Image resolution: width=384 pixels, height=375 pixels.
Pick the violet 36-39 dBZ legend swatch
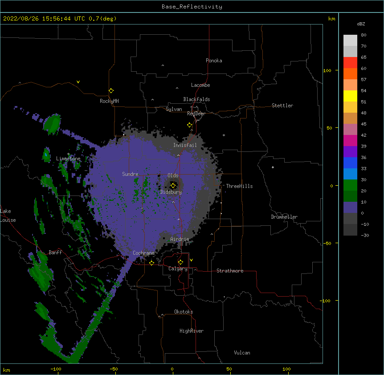click(350, 152)
